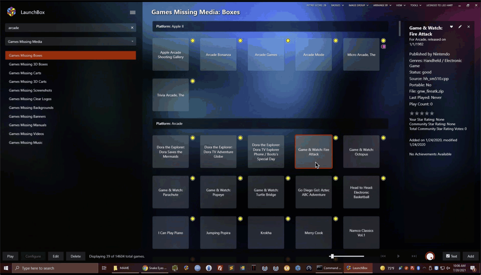Open the hamburger menu beside LaunchBox
The image size is (481, 275).
click(x=133, y=12)
